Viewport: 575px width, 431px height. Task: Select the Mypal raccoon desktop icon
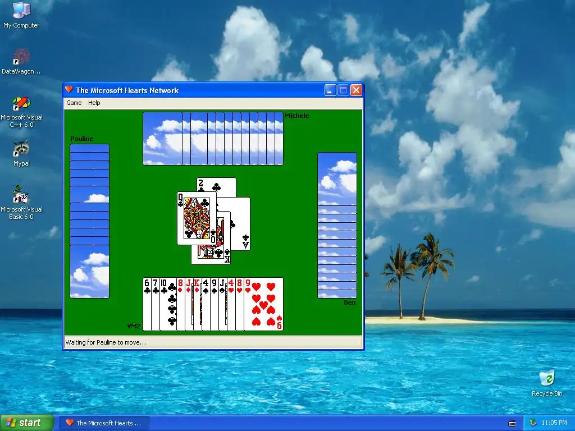click(x=21, y=154)
